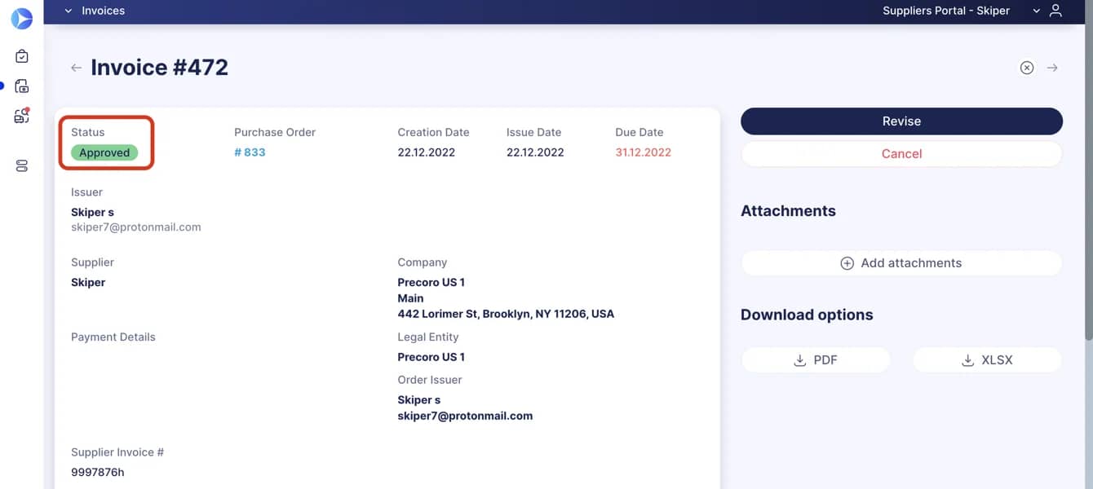This screenshot has width=1093, height=489.
Task: Expand the chevron next to Invoices heading
Action: point(69,11)
